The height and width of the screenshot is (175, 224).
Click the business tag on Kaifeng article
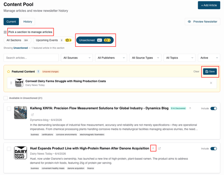(35, 135)
